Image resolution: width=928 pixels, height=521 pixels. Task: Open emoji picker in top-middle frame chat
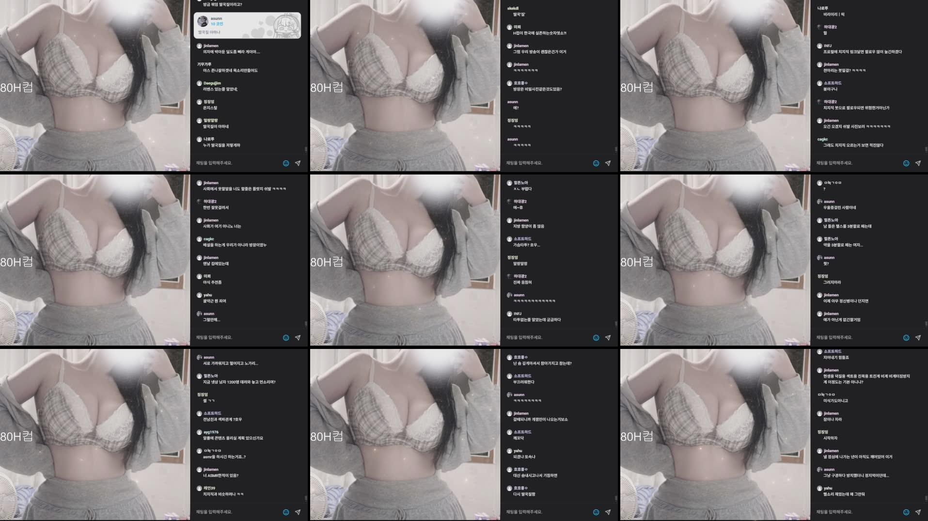tap(596, 163)
